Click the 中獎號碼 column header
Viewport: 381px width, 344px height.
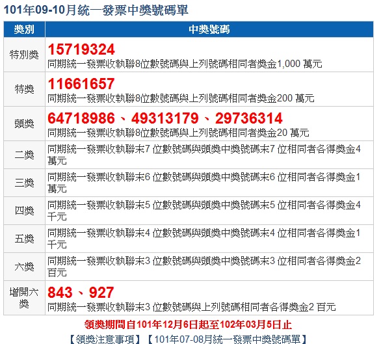pos(209,29)
